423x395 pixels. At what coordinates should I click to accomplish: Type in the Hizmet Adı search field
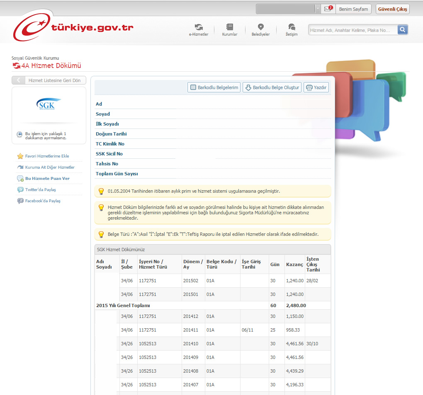pyautogui.click(x=352, y=30)
